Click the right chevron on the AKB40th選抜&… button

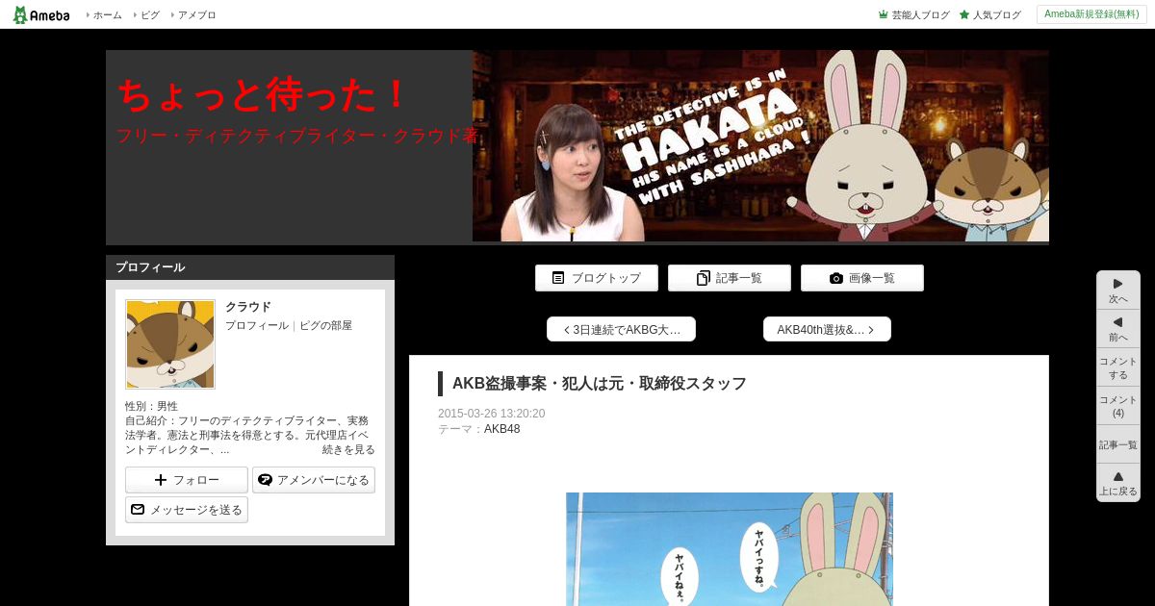[871, 330]
